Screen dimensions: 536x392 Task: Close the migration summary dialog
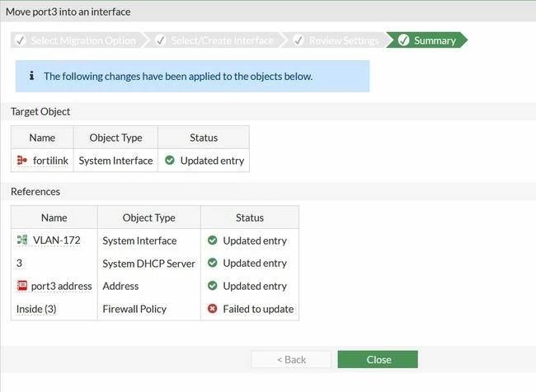coord(378,359)
